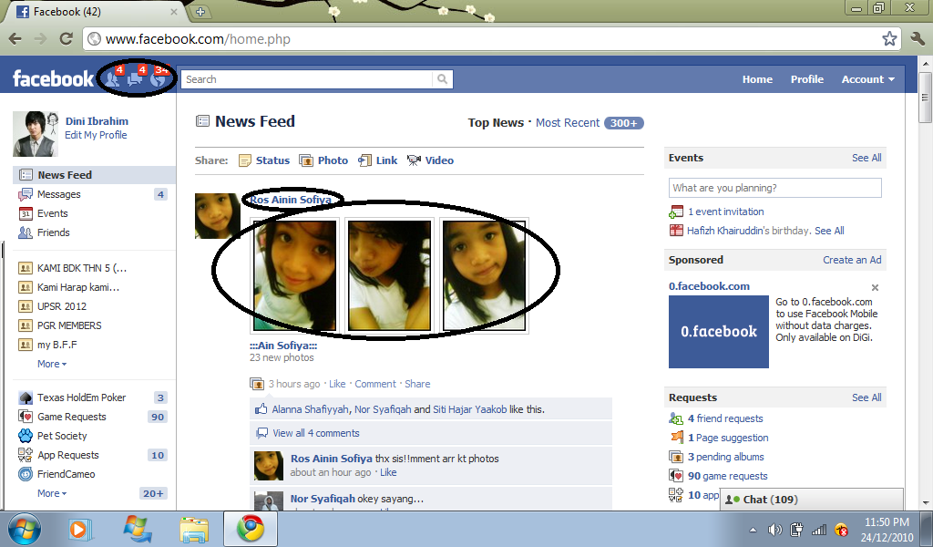Go to Profile in top navigation

point(807,79)
